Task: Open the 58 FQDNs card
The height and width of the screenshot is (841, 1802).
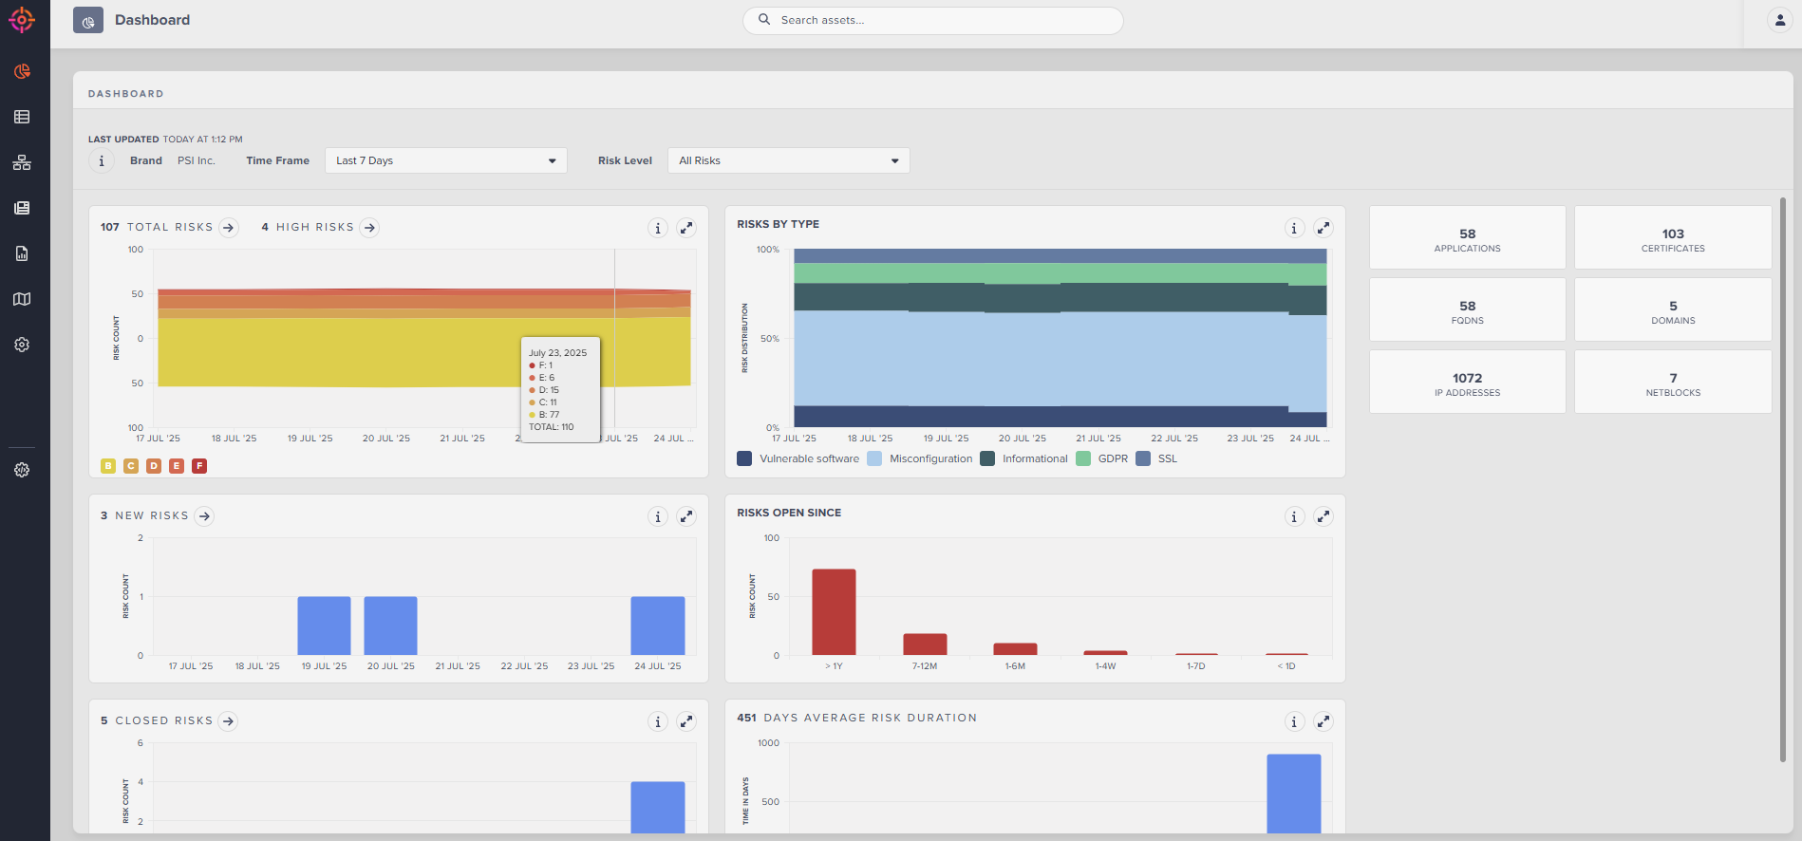Action: [1467, 309]
